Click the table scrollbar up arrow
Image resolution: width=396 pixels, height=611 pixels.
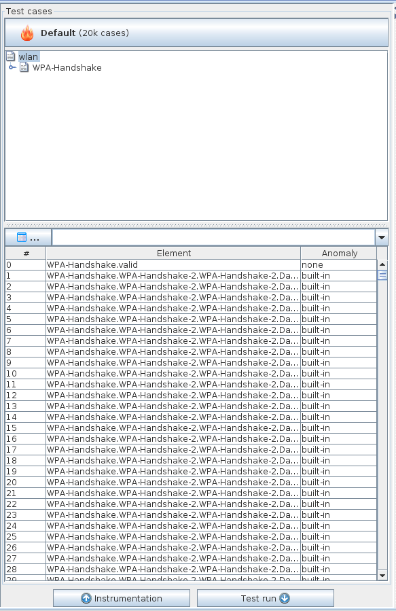click(x=382, y=264)
